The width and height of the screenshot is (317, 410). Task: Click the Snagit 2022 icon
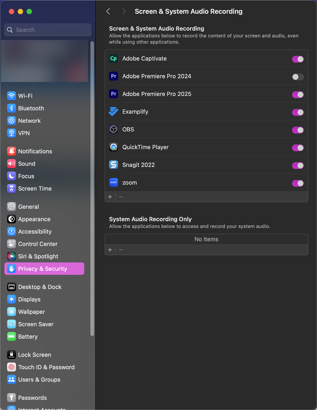(114, 165)
